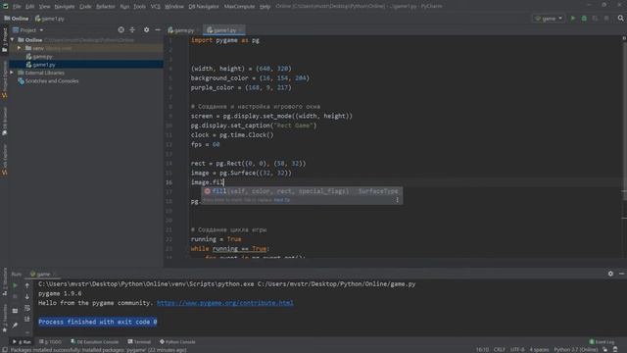
Task: Click the locate target icon in Project panel
Action: pyautogui.click(x=121, y=30)
